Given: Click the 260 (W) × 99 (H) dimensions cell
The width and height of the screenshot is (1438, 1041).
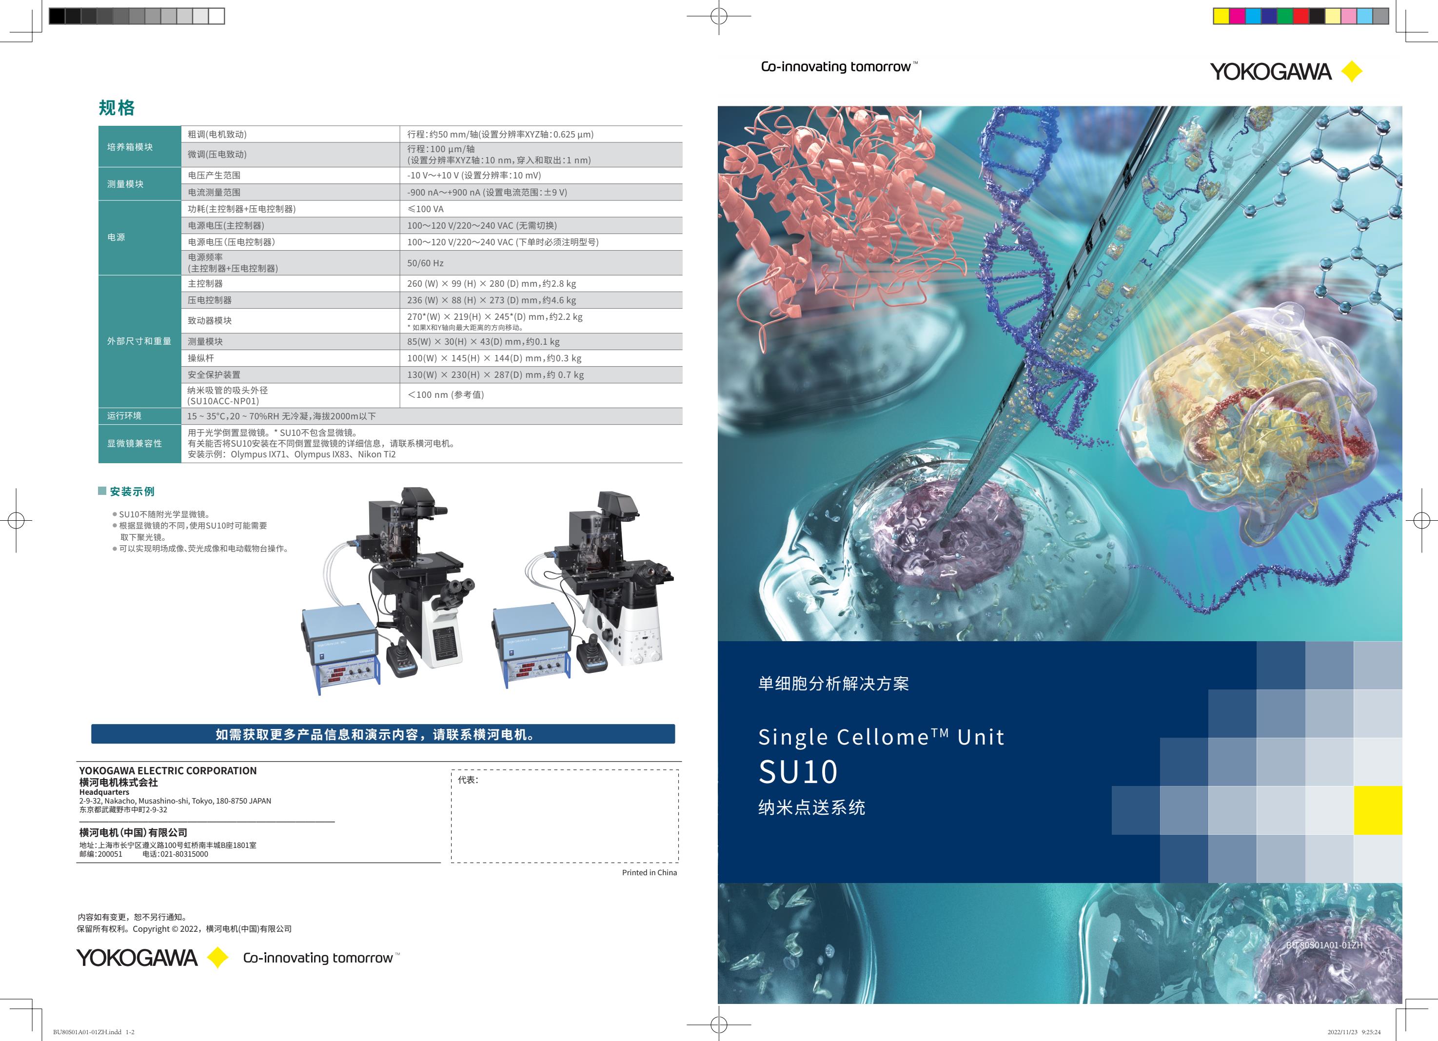Looking at the screenshot, I should coord(541,283).
